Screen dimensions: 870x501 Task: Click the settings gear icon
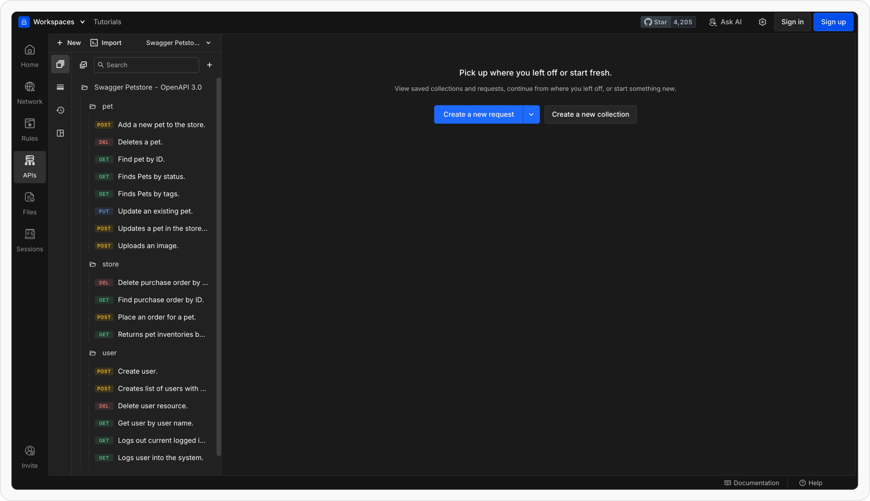(x=762, y=22)
